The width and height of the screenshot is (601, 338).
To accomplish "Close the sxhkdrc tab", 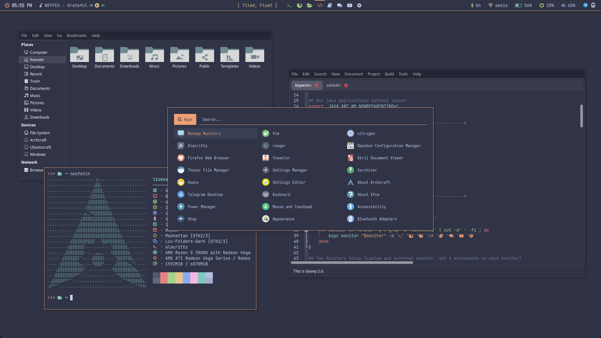I will 346,85.
